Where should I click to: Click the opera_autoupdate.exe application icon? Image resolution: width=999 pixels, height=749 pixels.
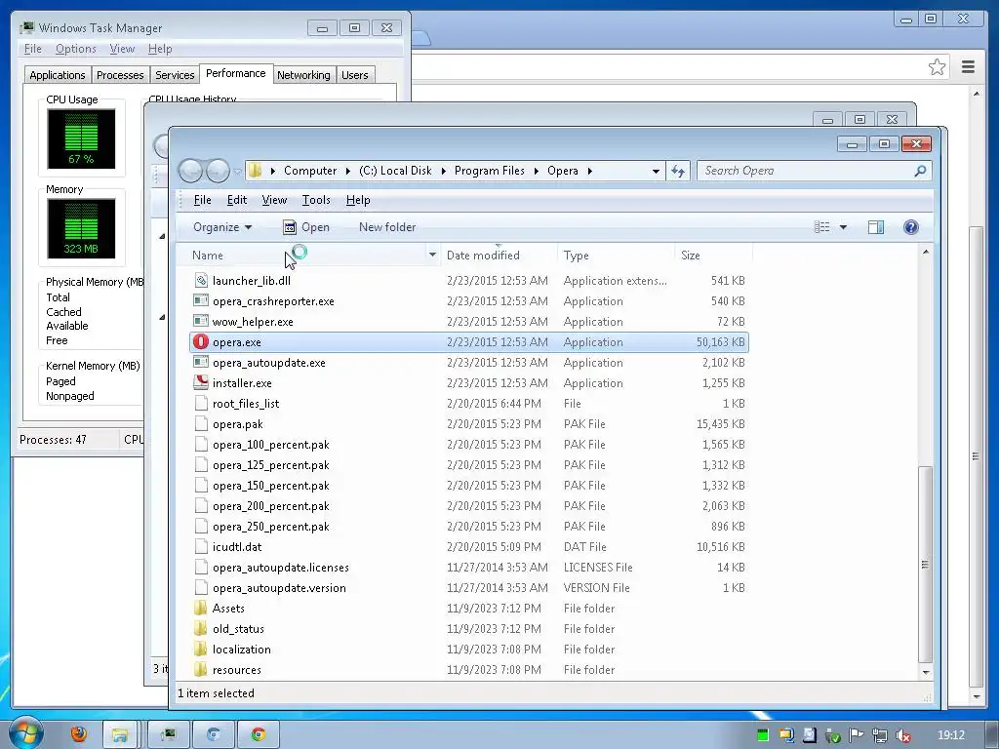pos(201,363)
